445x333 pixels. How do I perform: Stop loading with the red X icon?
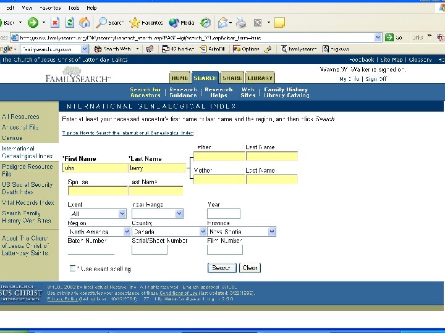click(55, 23)
